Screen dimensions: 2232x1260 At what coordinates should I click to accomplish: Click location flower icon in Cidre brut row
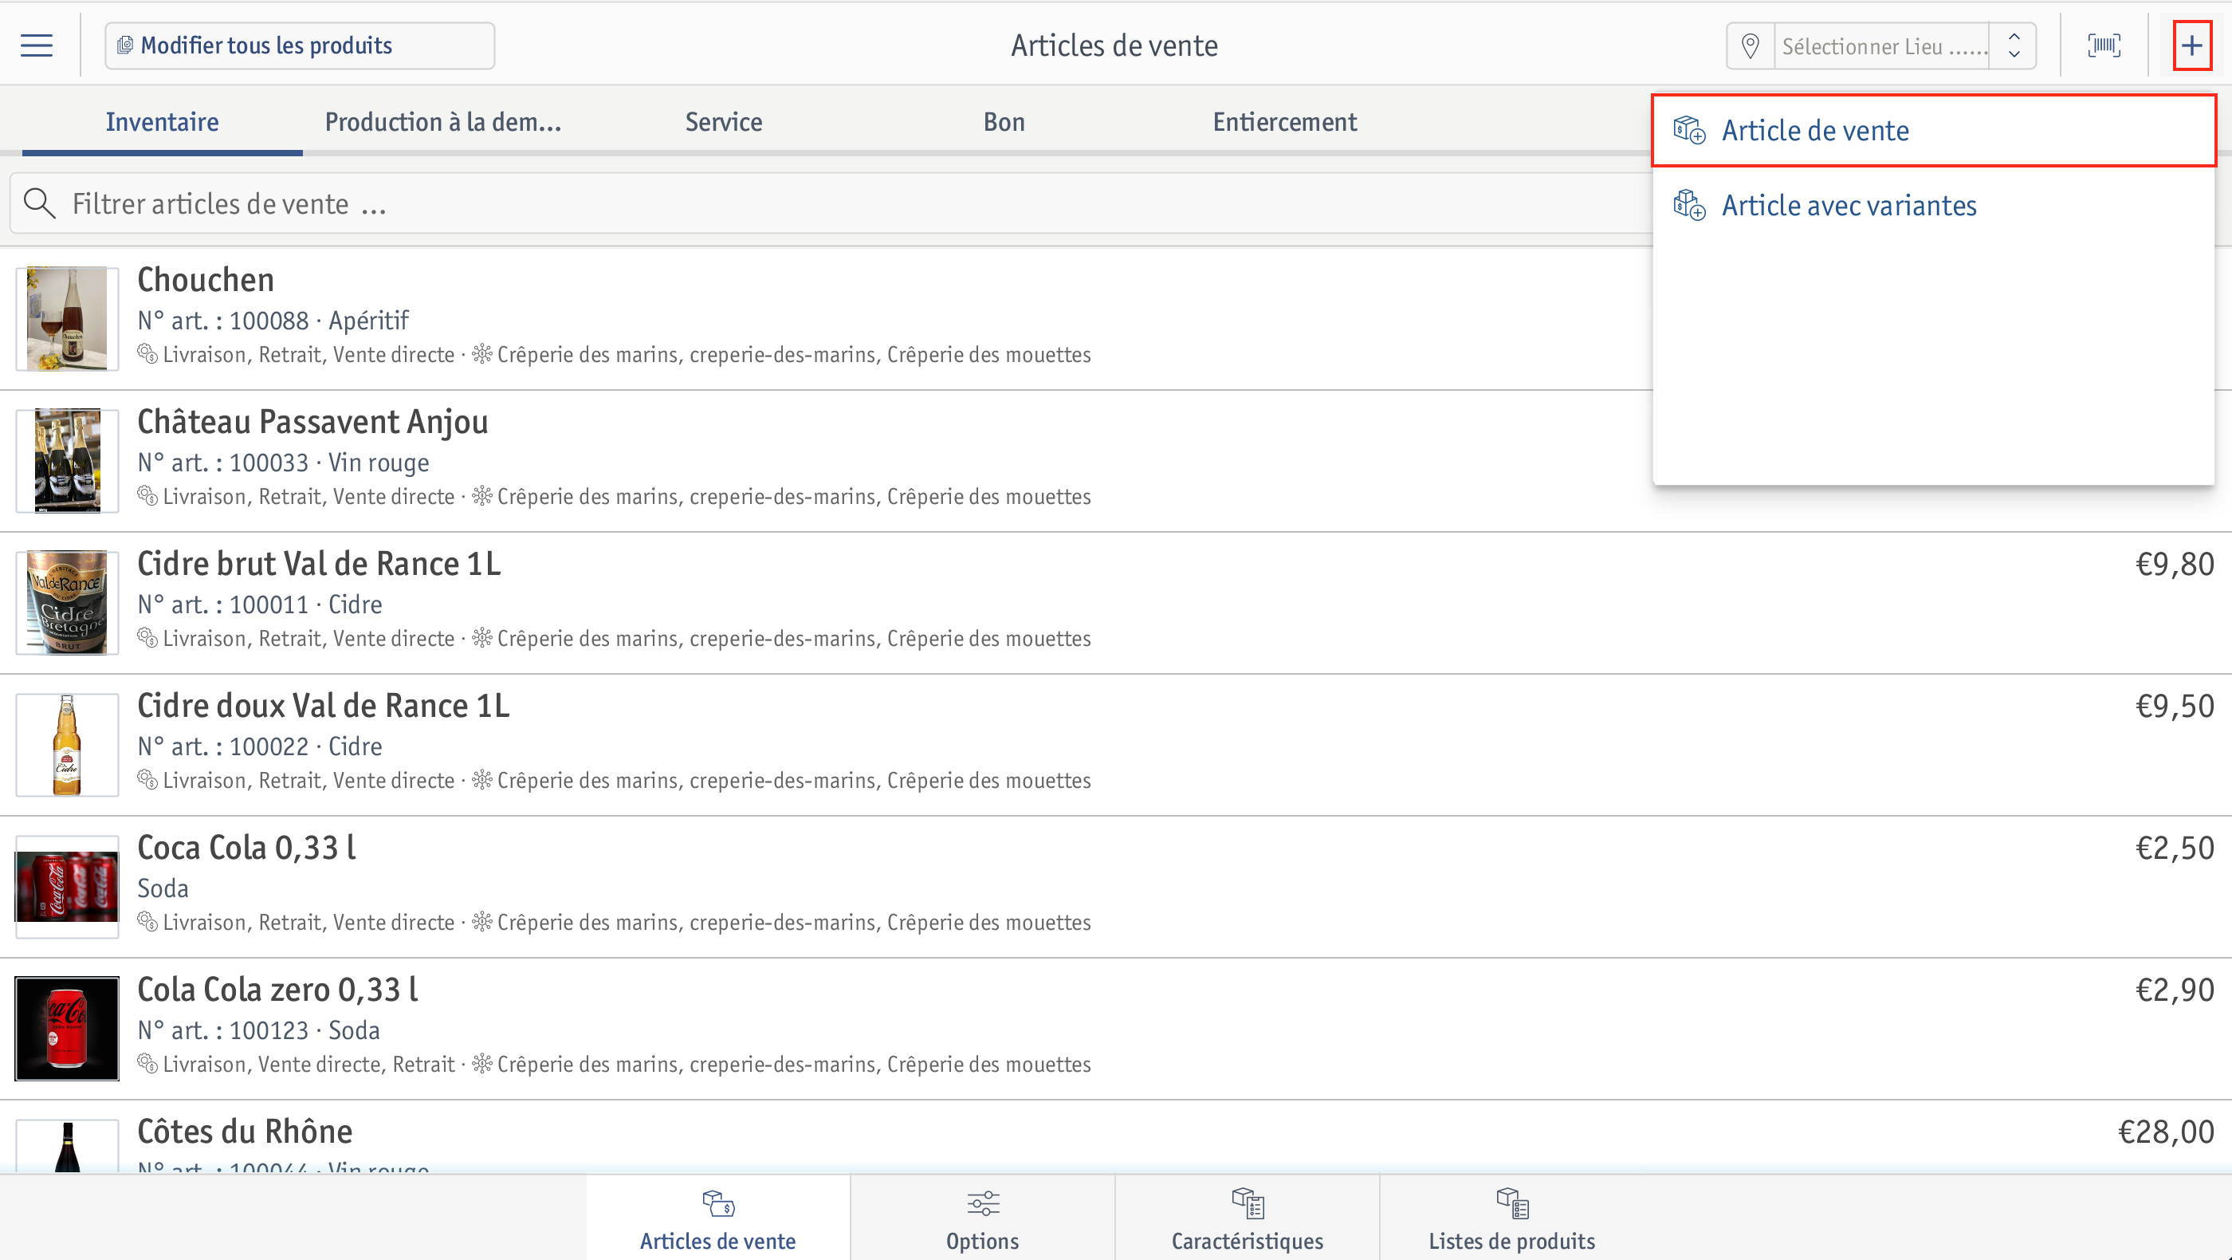coord(481,639)
